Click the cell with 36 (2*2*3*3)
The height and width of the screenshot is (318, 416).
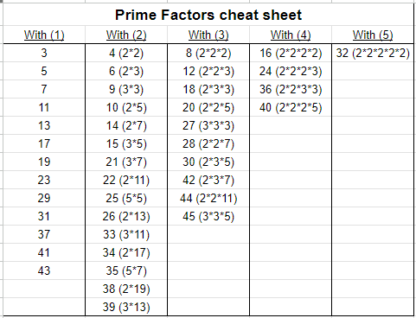291,89
